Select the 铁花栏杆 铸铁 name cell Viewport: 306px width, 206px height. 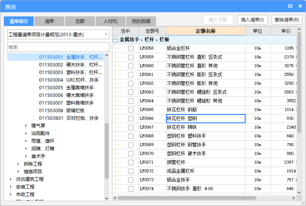coord(206,127)
